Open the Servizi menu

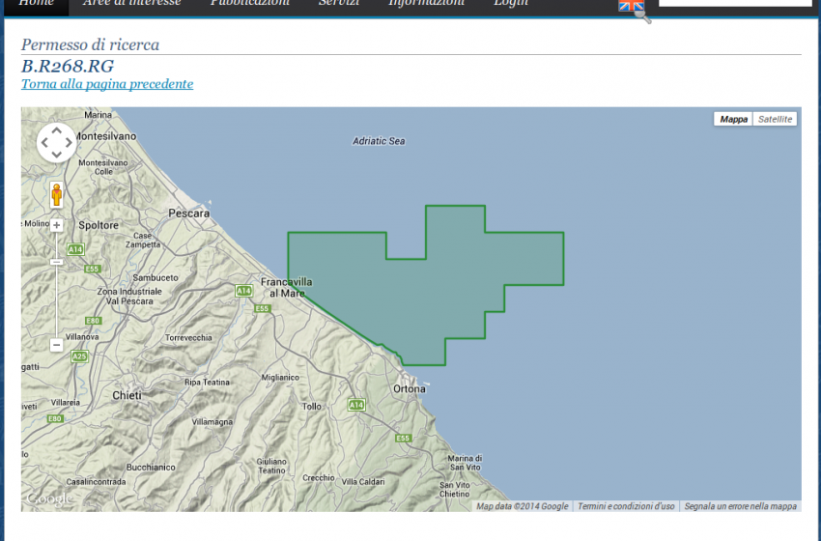click(339, 4)
